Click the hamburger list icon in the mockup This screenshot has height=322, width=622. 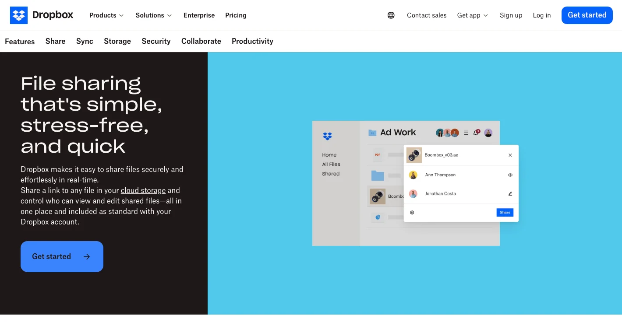[x=466, y=133]
